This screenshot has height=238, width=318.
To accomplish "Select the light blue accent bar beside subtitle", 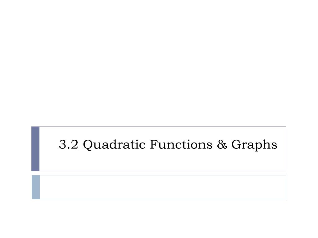I will [x=36, y=187].
